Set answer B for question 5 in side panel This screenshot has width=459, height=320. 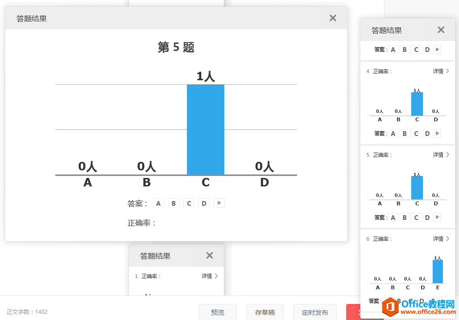[405, 217]
